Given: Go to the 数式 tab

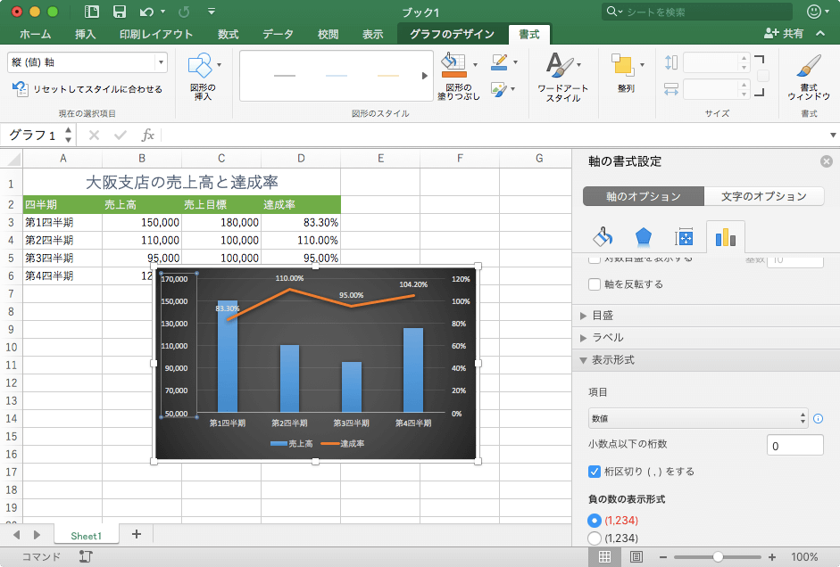Looking at the screenshot, I should [228, 34].
